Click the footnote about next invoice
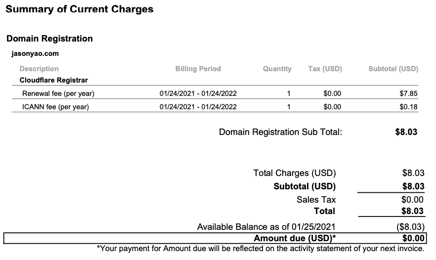The height and width of the screenshot is (260, 436). click(261, 248)
